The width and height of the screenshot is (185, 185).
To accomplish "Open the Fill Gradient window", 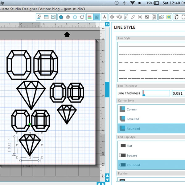I will tap(46, 17).
